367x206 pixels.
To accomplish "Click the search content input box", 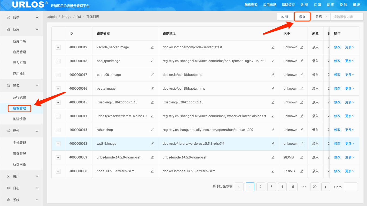I will click(347, 16).
